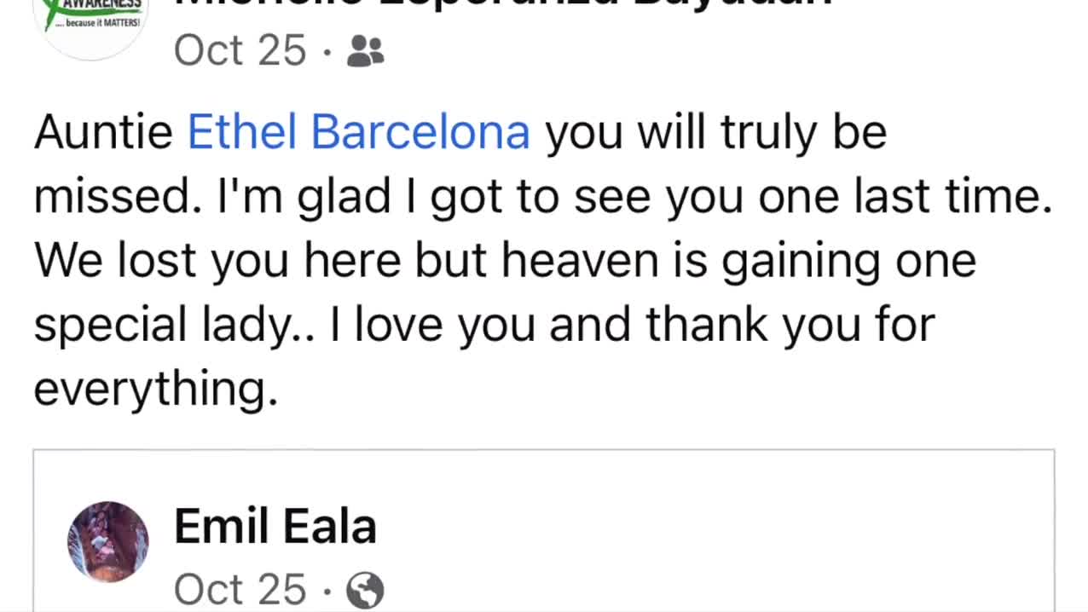Open the Emil Eala name link
This screenshot has width=1088, height=612.
tap(275, 526)
